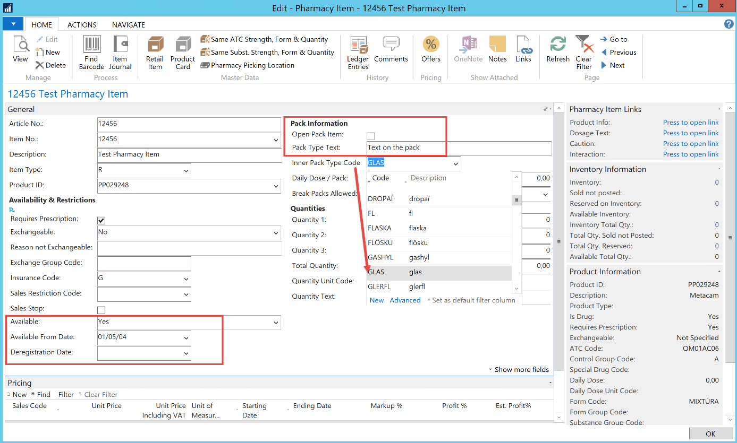This screenshot has width=737, height=443.
Task: Click the OK button
Action: (x=710, y=434)
